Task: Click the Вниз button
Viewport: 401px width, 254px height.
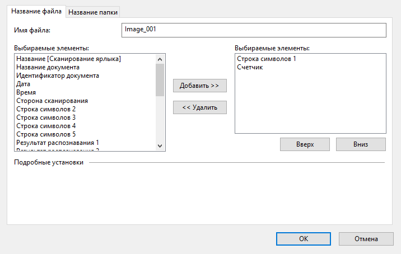Action: pos(361,144)
